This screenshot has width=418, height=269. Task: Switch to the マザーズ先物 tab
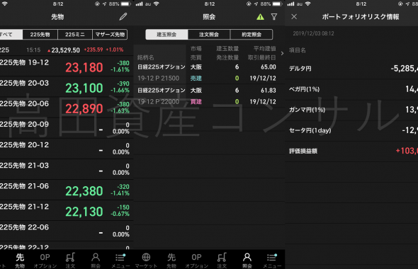(110, 35)
